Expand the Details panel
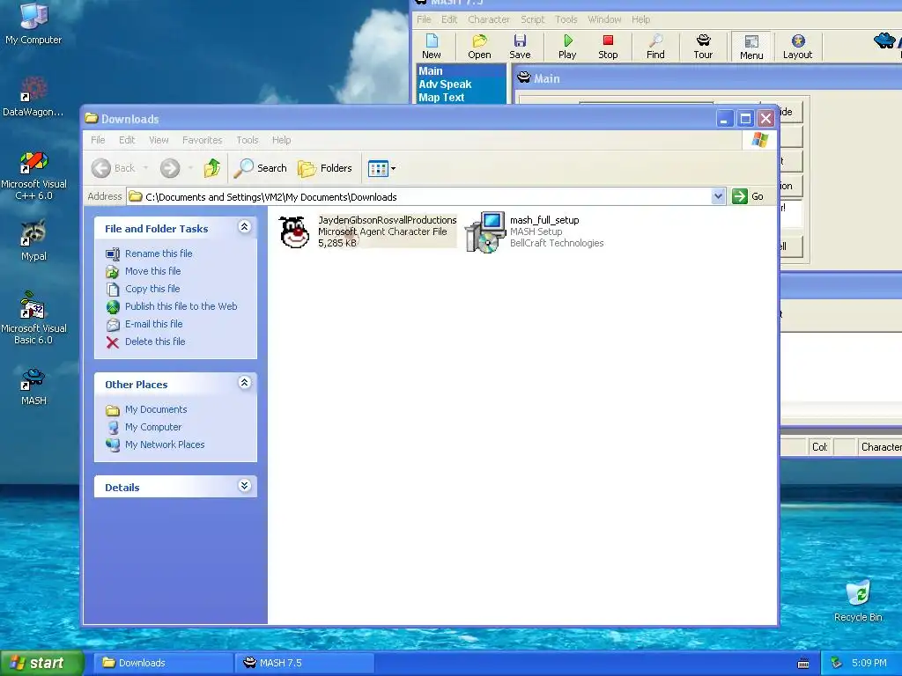 [x=245, y=486]
